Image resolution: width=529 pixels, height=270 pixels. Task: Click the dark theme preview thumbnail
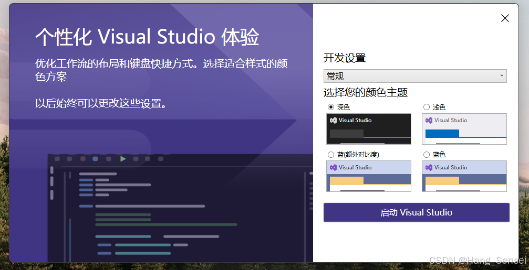tap(369, 129)
